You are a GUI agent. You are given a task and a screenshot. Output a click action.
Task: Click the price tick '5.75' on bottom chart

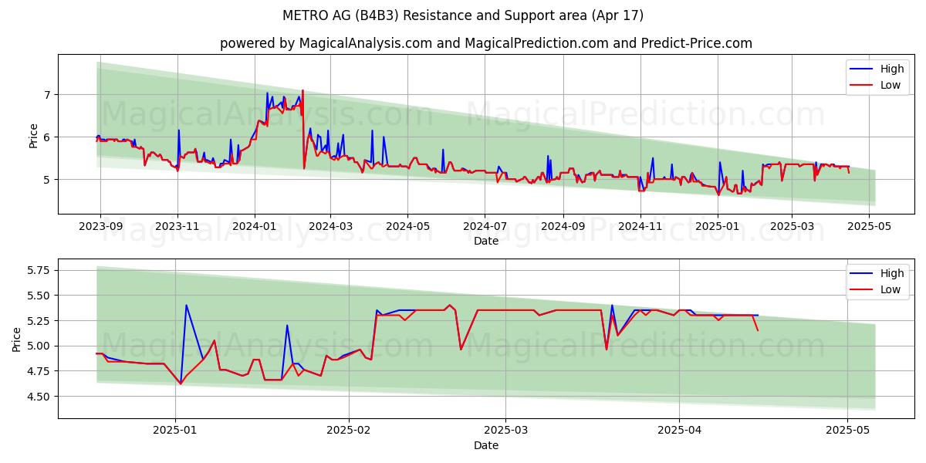click(39, 270)
